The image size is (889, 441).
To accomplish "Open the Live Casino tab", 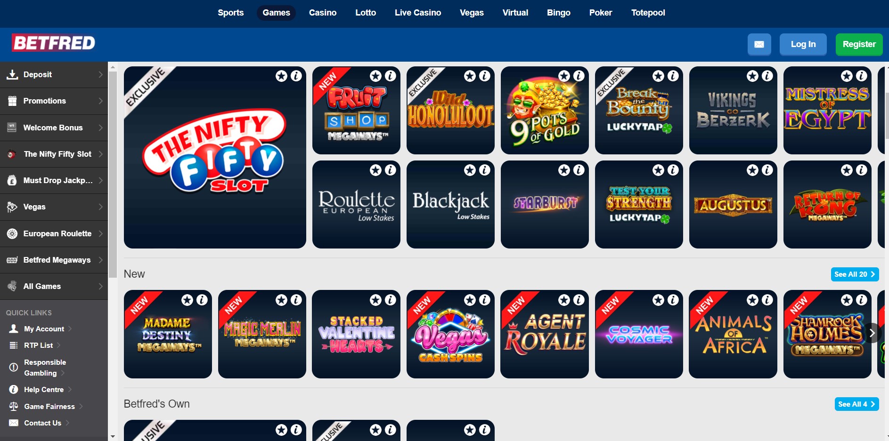I will [x=418, y=13].
